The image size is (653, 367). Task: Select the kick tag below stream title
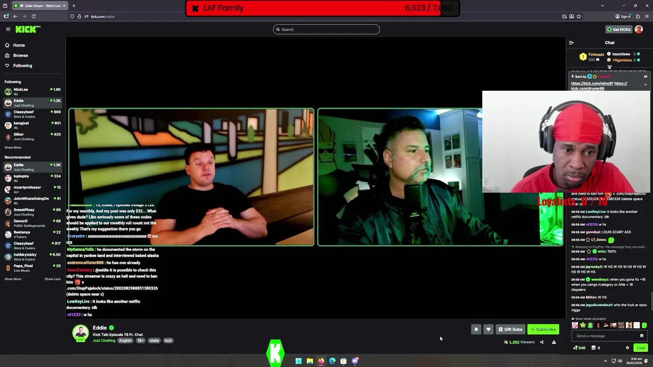click(168, 340)
